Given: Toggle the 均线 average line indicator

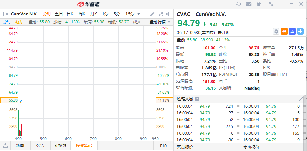Looking at the screenshot, I should tap(18, 22).
